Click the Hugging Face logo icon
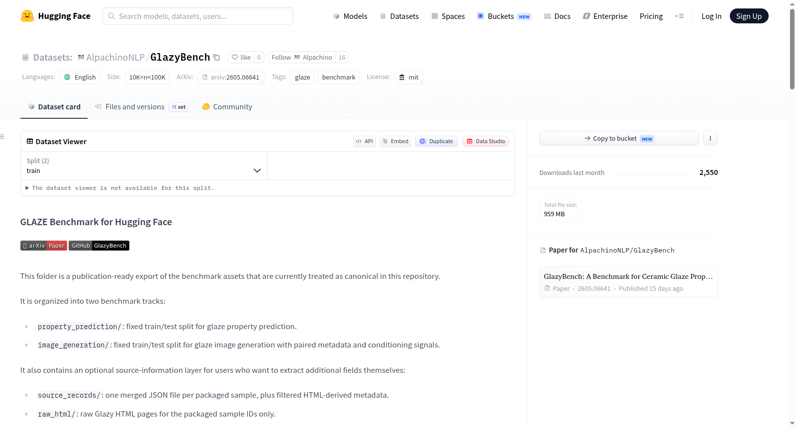796x428 pixels. [27, 16]
